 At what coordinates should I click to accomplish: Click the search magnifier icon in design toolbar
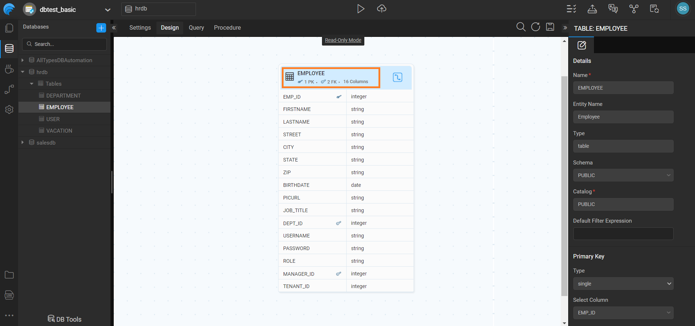pyautogui.click(x=520, y=27)
